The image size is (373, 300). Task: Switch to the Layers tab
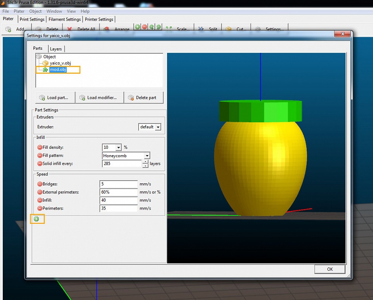coord(56,48)
